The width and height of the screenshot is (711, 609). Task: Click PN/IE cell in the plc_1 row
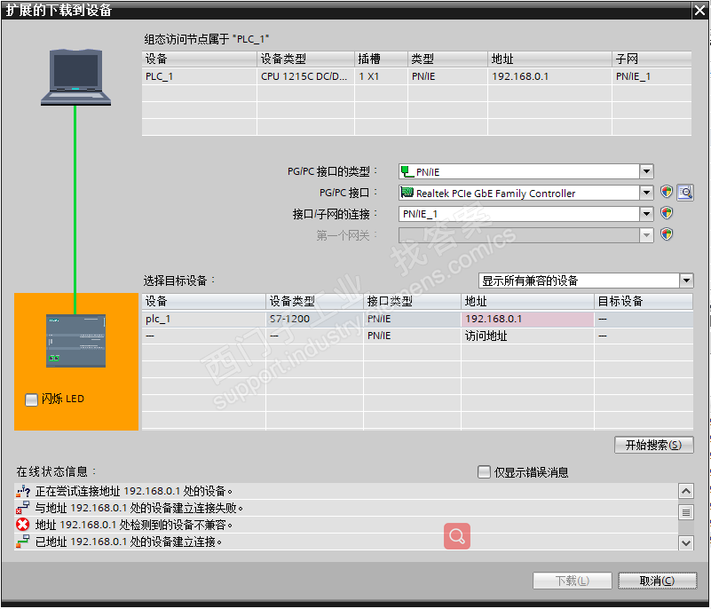[412, 319]
